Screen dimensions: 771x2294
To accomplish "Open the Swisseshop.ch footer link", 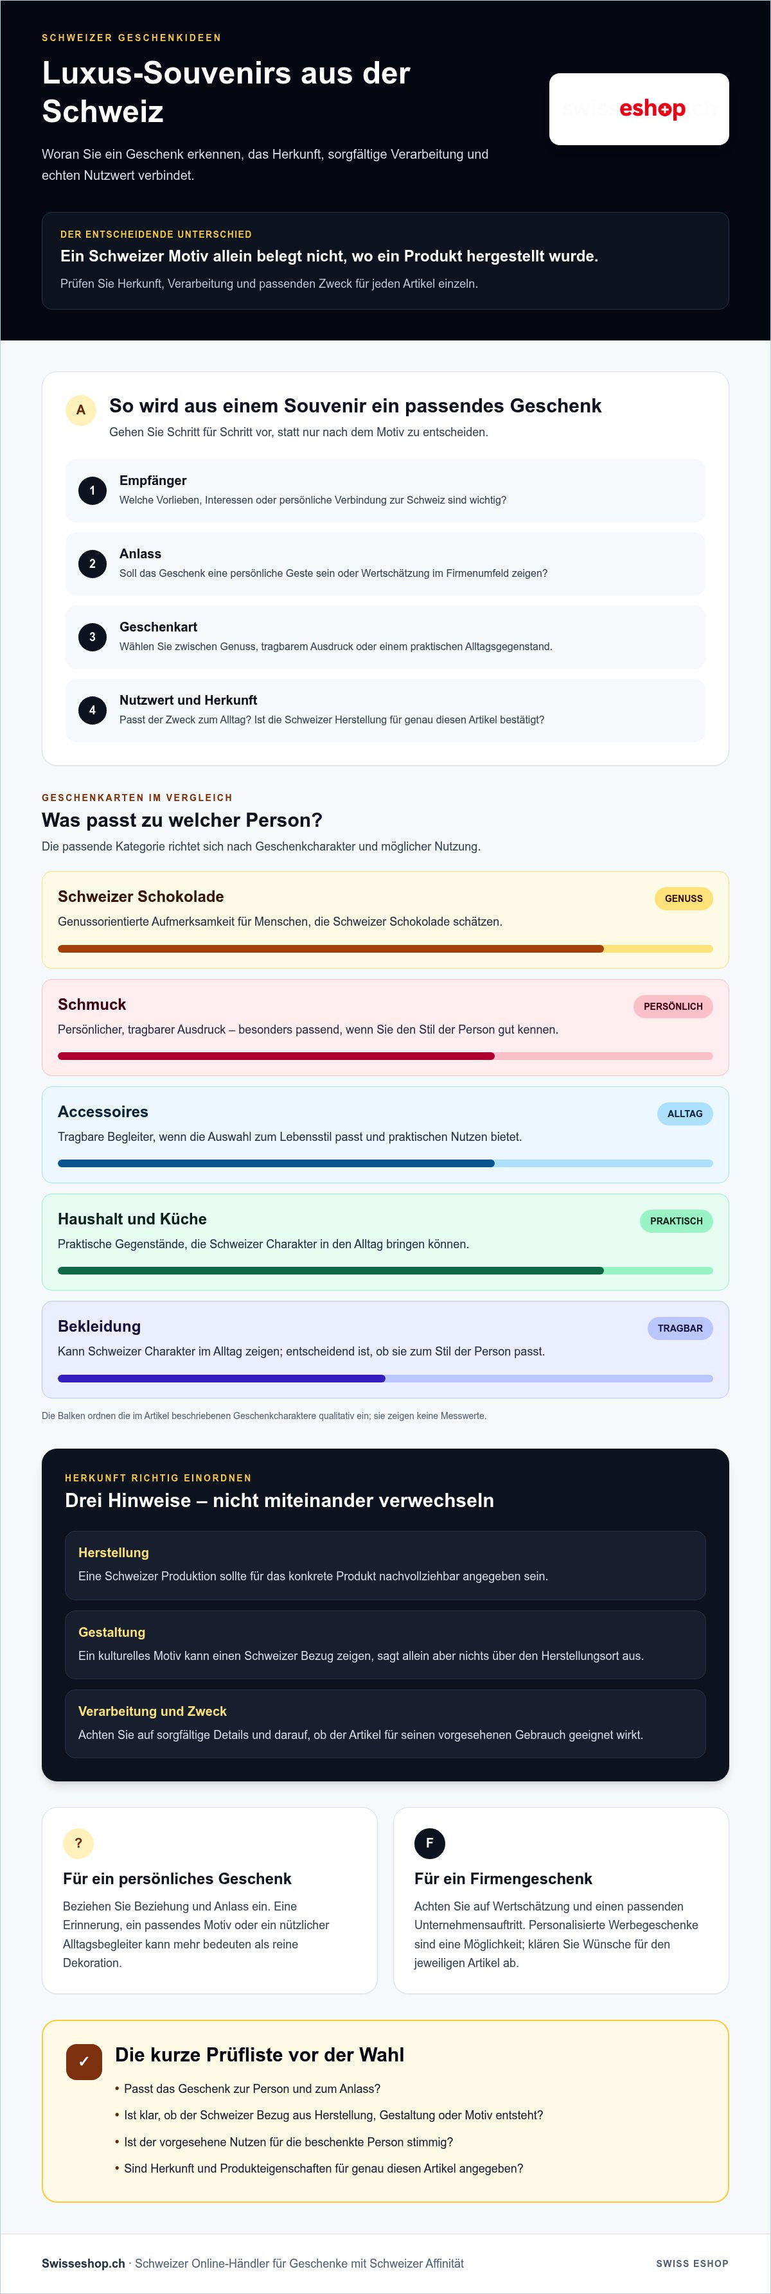I will (83, 2263).
